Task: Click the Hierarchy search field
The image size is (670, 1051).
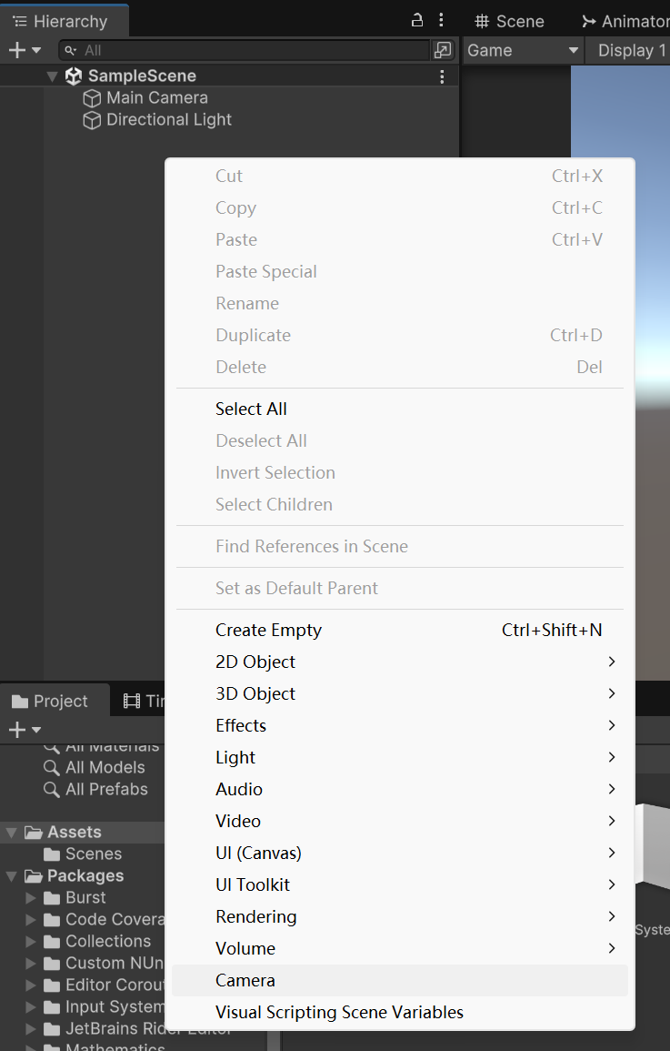Action: tap(245, 50)
